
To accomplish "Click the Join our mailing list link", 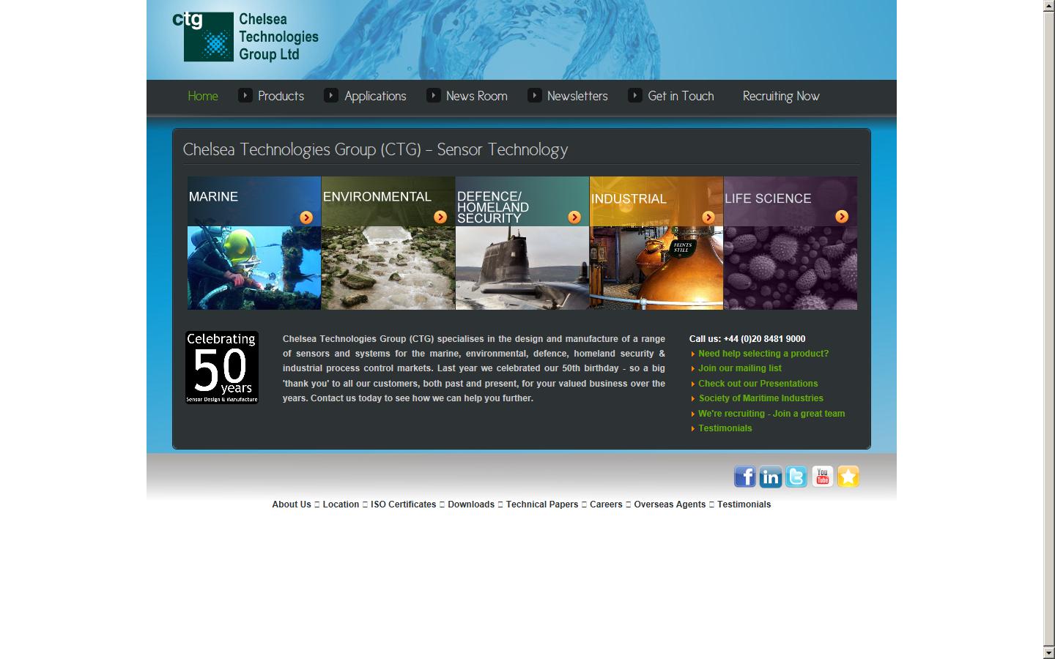I will [x=740, y=368].
